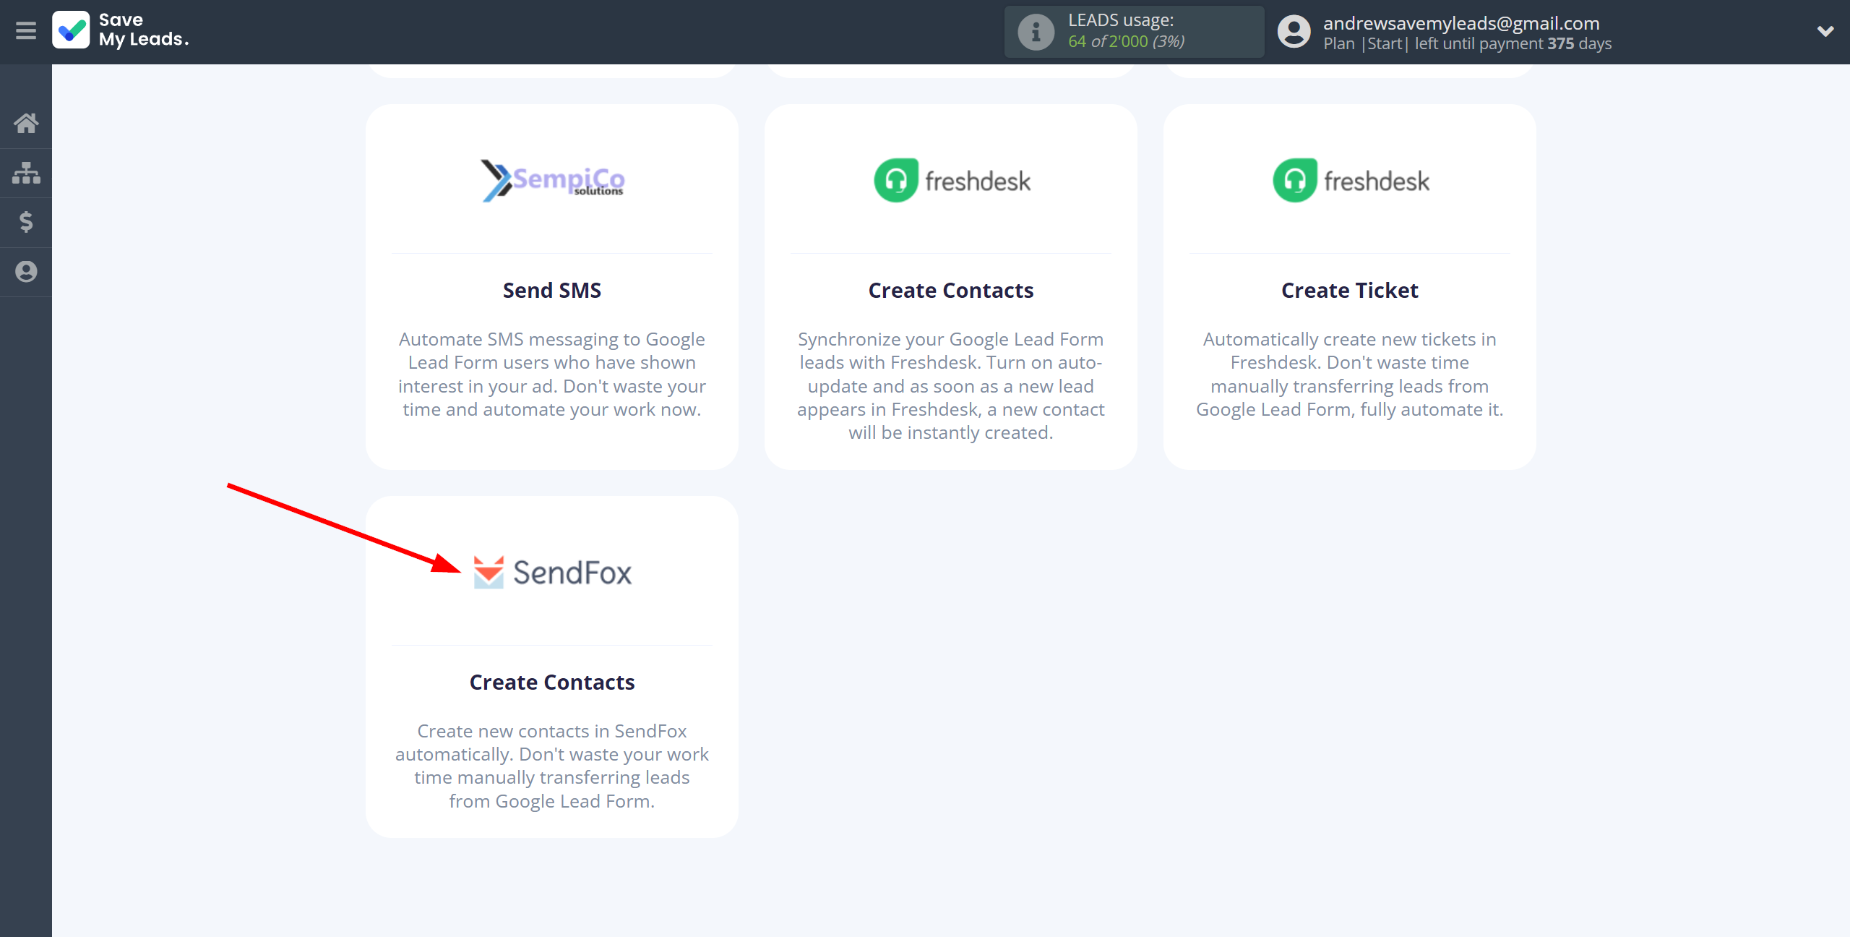
Task: Select the SendFox logo
Action: (x=552, y=573)
